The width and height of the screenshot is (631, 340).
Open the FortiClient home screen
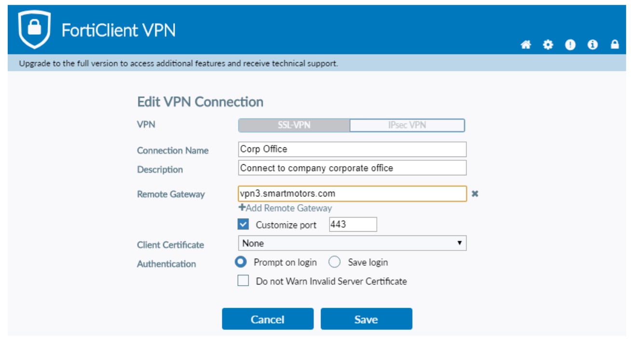[527, 45]
